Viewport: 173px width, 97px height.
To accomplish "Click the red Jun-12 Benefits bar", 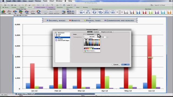I will (149, 62).
